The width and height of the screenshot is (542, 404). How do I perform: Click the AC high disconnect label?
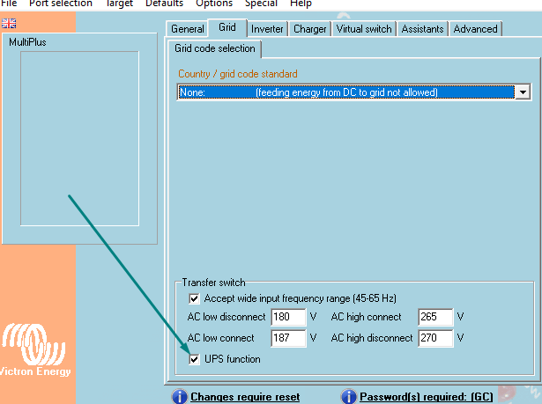pos(372,338)
